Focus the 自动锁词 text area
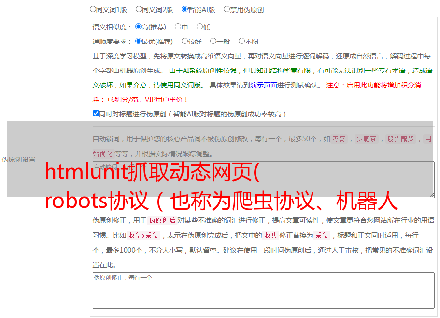Viewport: 440px width, 318px height. (264, 180)
